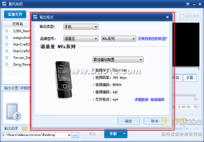Screen dimensions: 204x142
Task: Open the yellow 输出目录 folder icon
Action: 24,129
